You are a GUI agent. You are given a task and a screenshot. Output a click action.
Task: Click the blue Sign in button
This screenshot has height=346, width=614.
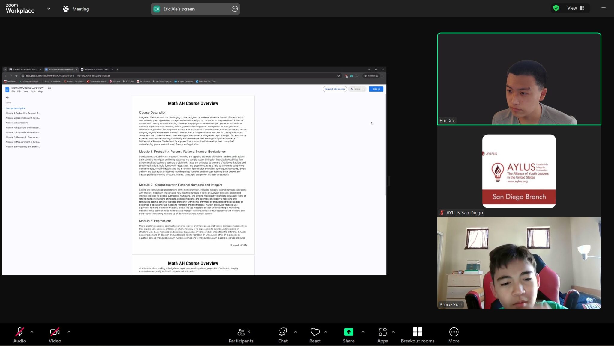376,89
